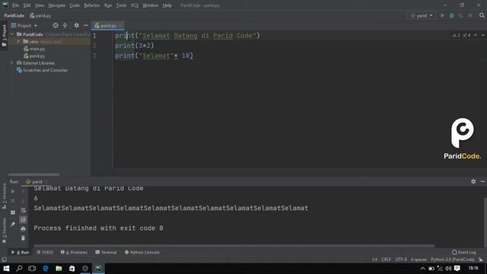Open the Window menu
This screenshot has height=274, width=487.
point(151,5)
